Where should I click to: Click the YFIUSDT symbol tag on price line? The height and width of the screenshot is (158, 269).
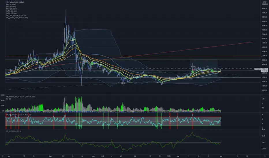257,69
